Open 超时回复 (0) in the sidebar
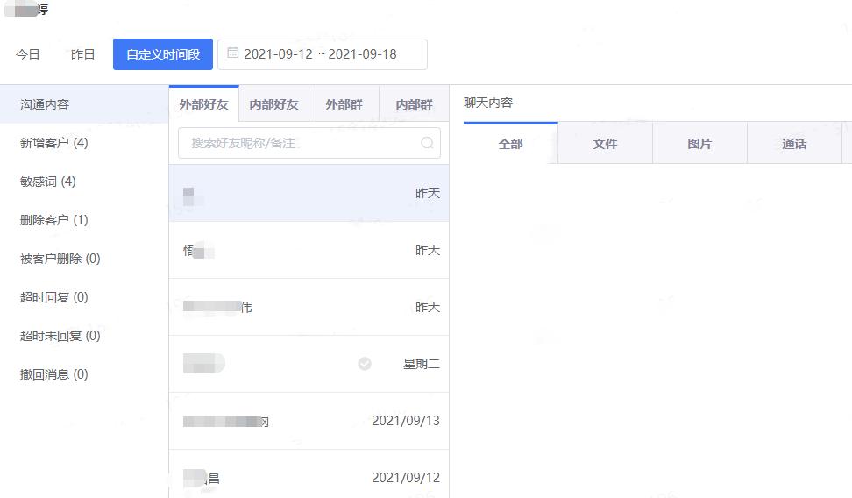This screenshot has height=498, width=852. pos(53,297)
